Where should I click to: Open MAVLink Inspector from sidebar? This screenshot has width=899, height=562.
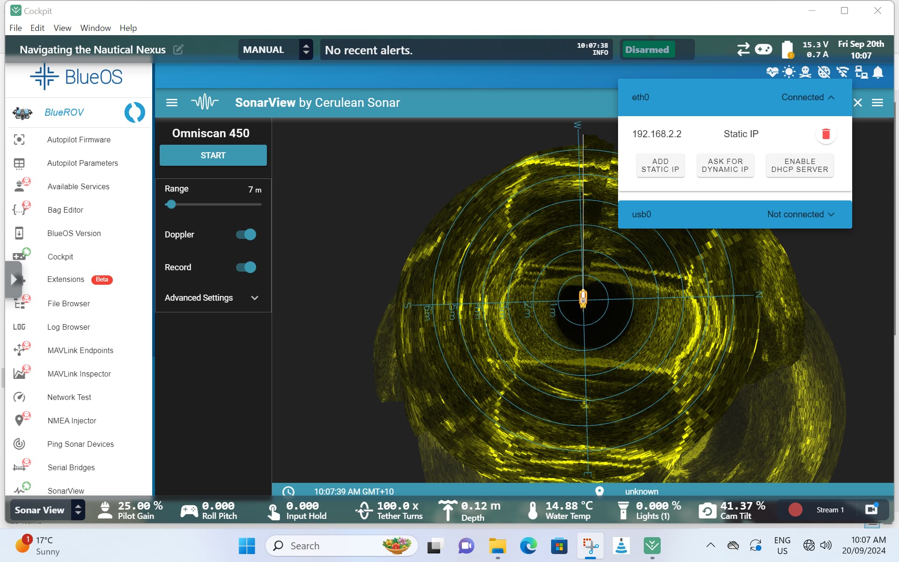pos(79,374)
